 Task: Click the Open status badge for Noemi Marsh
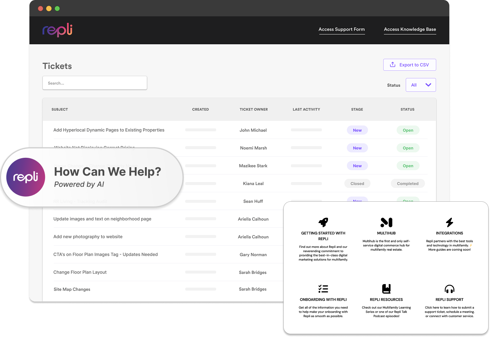(408, 148)
